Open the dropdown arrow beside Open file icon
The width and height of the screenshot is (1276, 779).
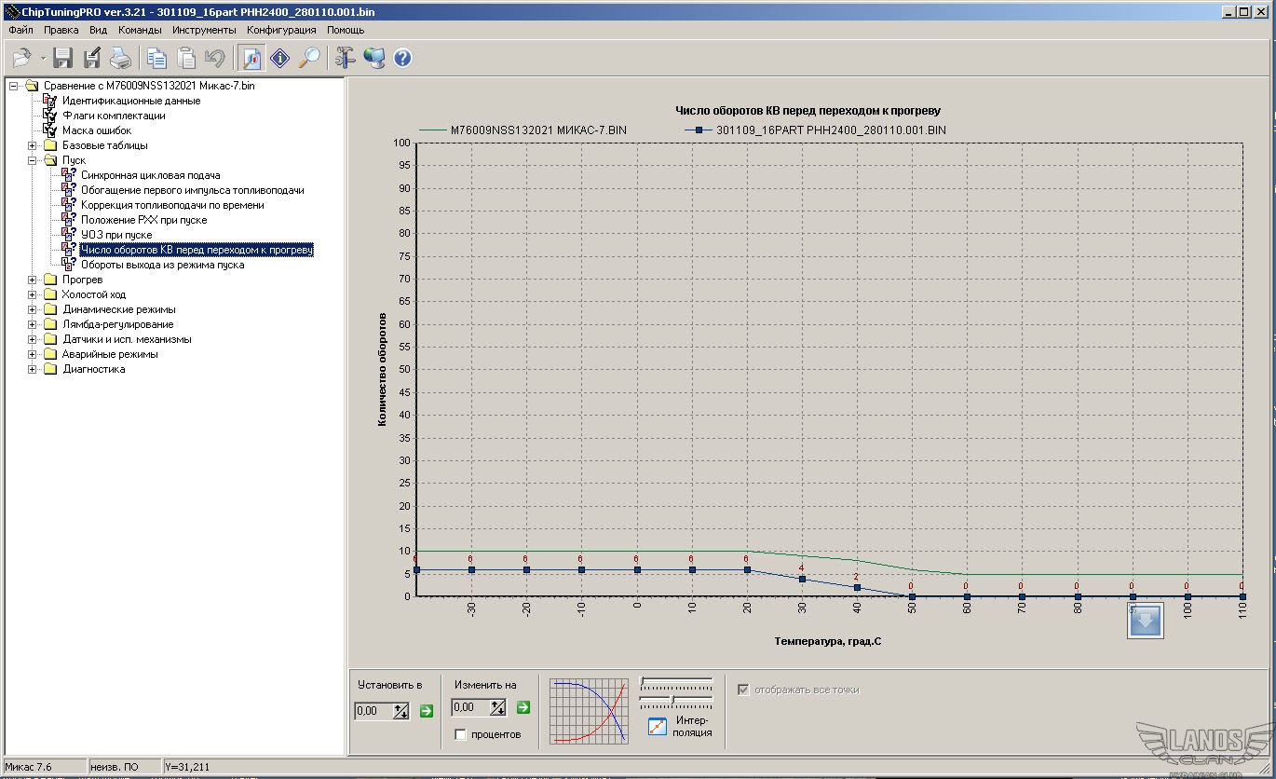(x=43, y=60)
